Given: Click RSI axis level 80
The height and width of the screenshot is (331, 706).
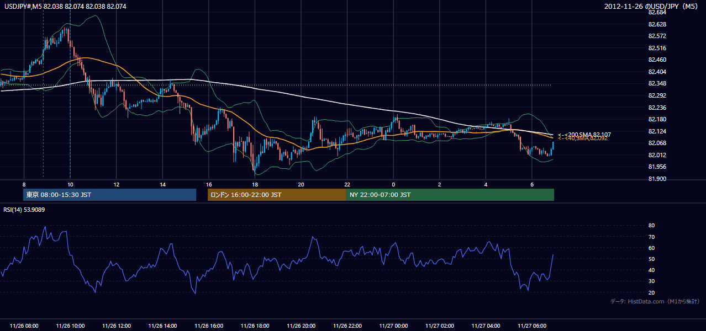Looking at the screenshot, I should 652,226.
